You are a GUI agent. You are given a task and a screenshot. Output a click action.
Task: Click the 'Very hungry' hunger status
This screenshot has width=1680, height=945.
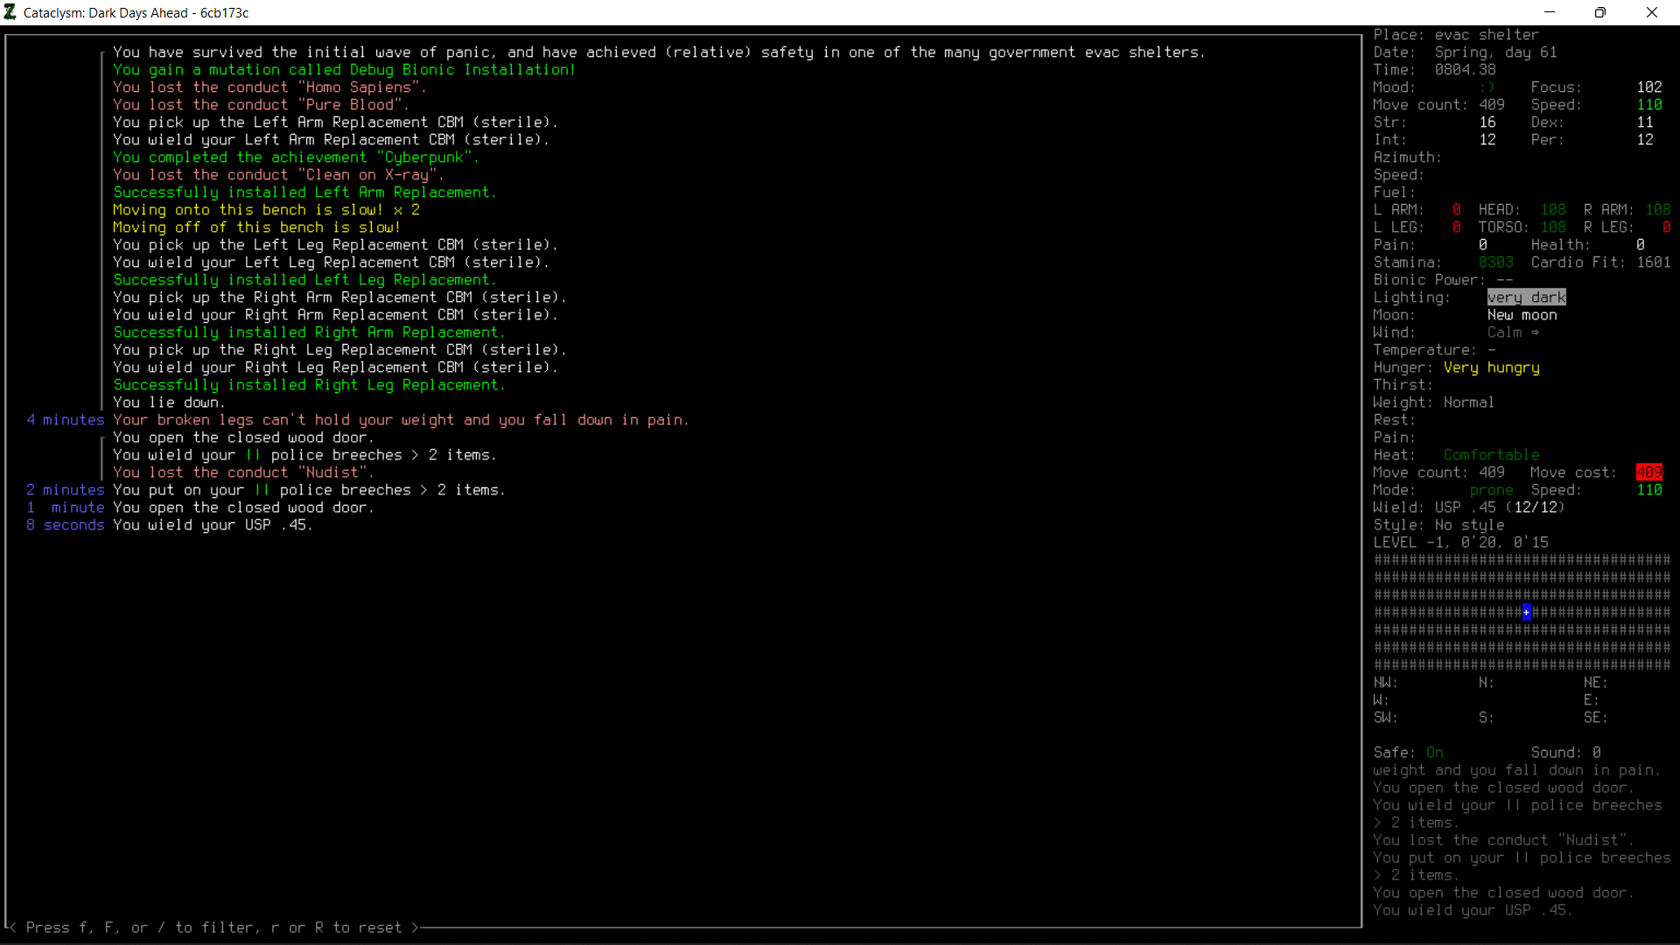1491,367
